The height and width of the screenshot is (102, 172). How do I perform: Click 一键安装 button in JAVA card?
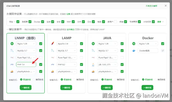click(107, 87)
